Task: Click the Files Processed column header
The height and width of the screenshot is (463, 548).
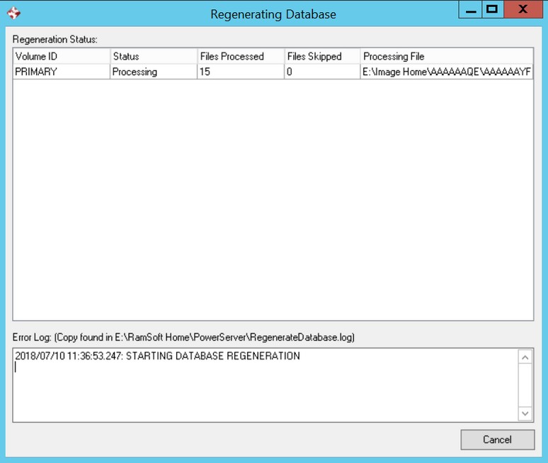Action: click(x=240, y=56)
